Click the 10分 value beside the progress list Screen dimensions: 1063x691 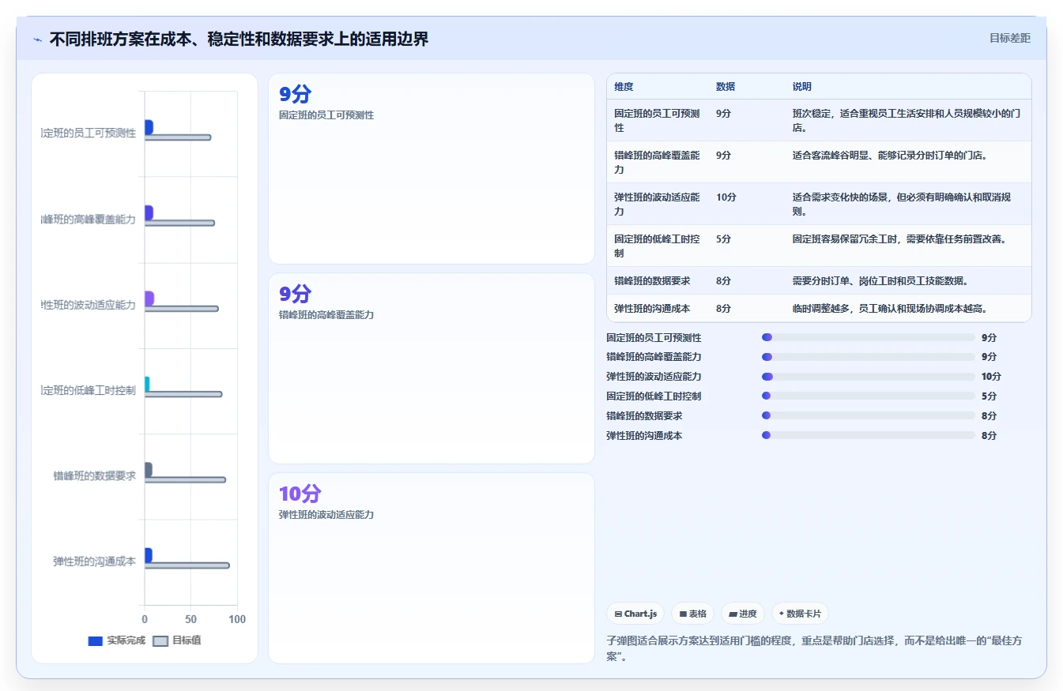[x=991, y=377]
